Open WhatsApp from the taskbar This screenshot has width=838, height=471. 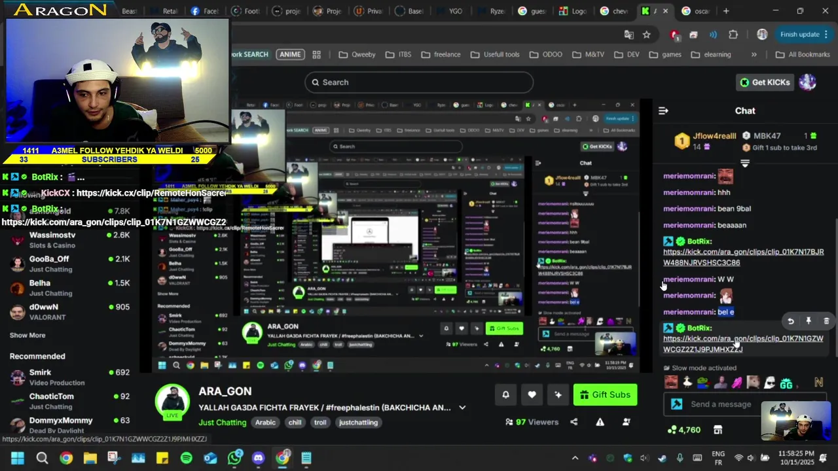234,458
